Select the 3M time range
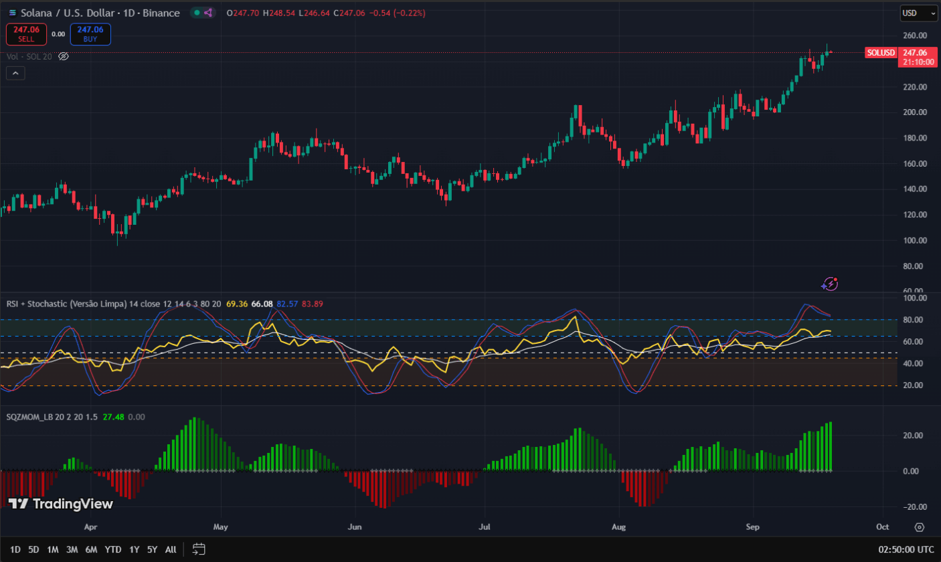Viewport: 941px width, 562px height. point(72,549)
